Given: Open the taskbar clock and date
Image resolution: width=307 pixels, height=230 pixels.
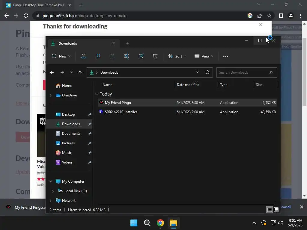Looking at the screenshot, I should [x=295, y=223].
